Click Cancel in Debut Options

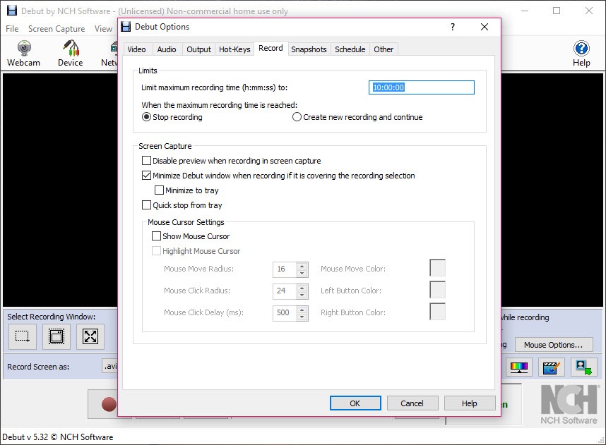(x=412, y=403)
